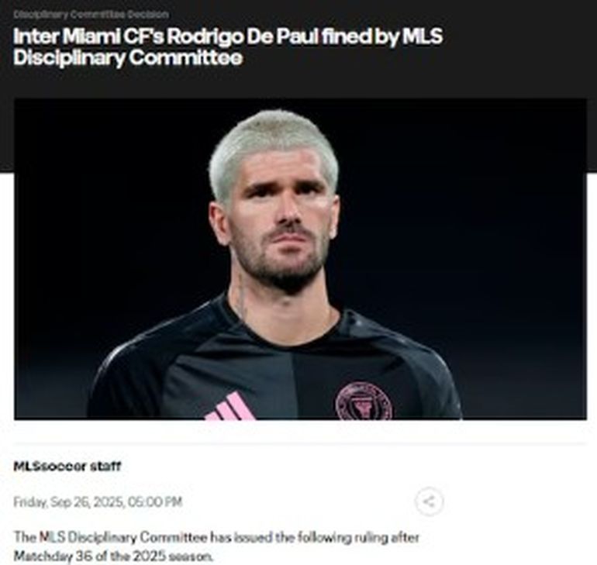597x565 pixels.
Task: Click the pink Adidas stripes on the jersey
Action: 231,406
